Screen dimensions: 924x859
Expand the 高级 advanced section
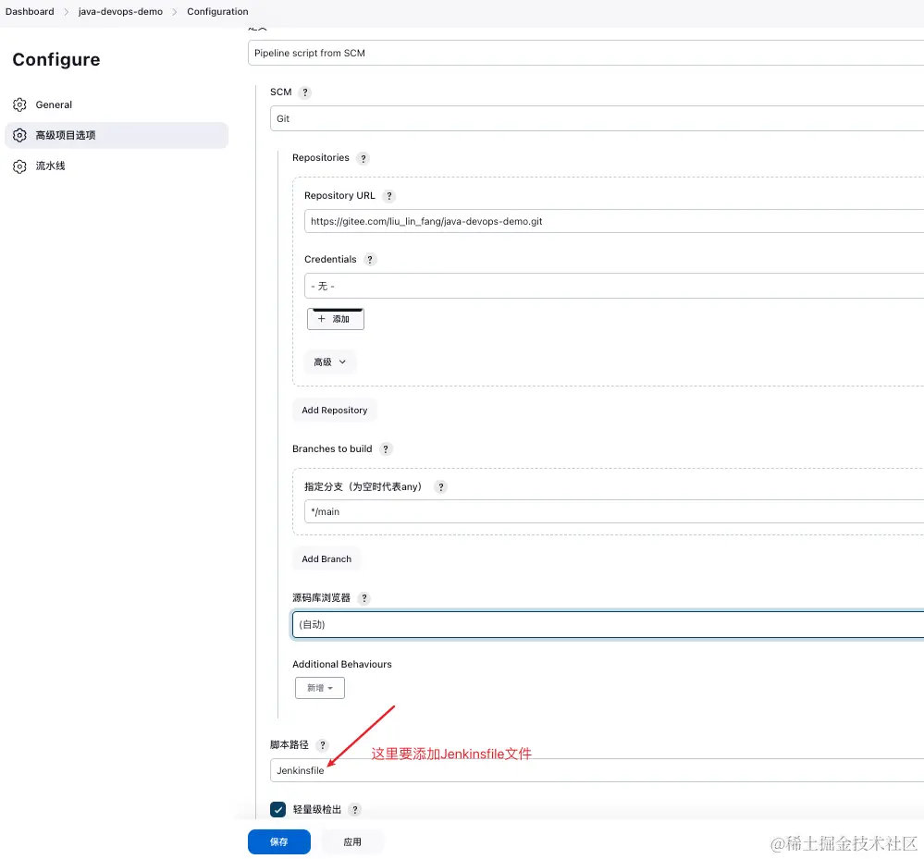(330, 362)
